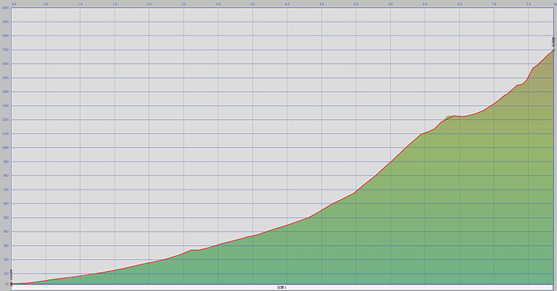Image resolution: width=557 pixels, height=291 pixels.
Task: Click the white end point marker at 1700
Action: tap(554, 50)
